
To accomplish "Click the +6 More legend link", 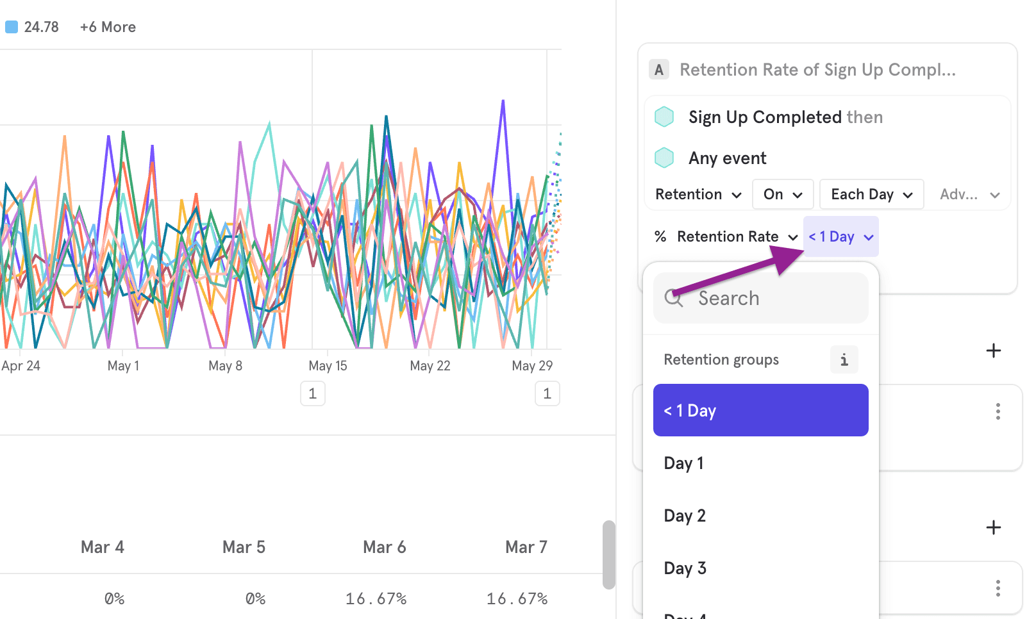I will coord(107,26).
